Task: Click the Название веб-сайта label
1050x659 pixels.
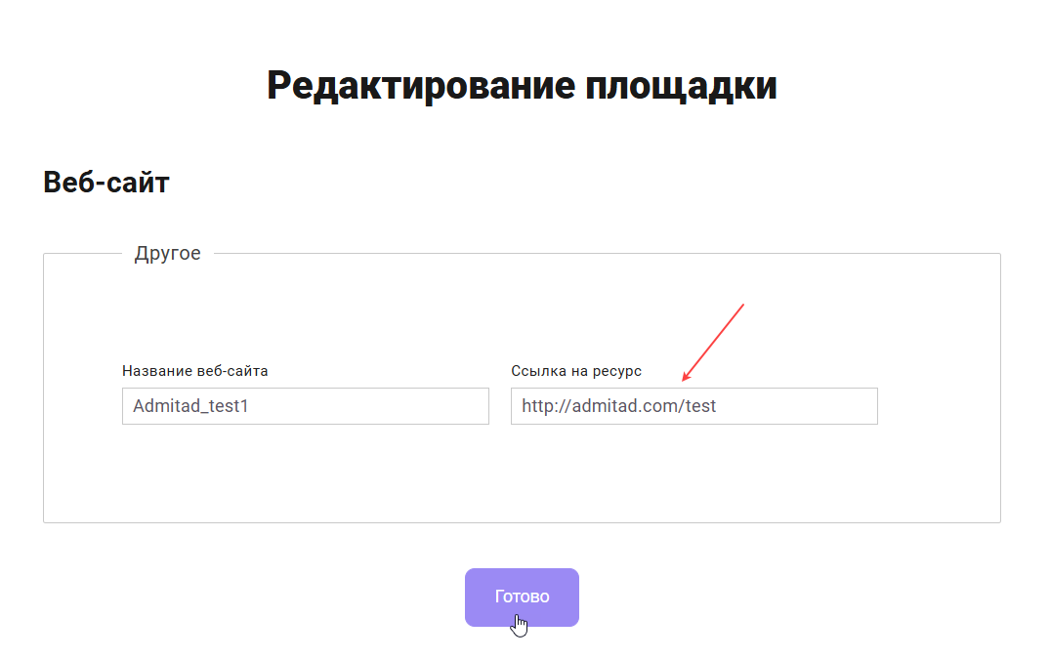Action: tap(194, 371)
